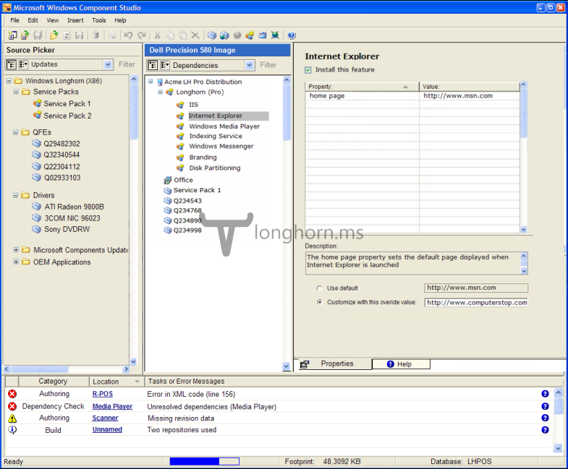Open the Dependencies dropdown
The height and width of the screenshot is (469, 568).
click(x=249, y=65)
